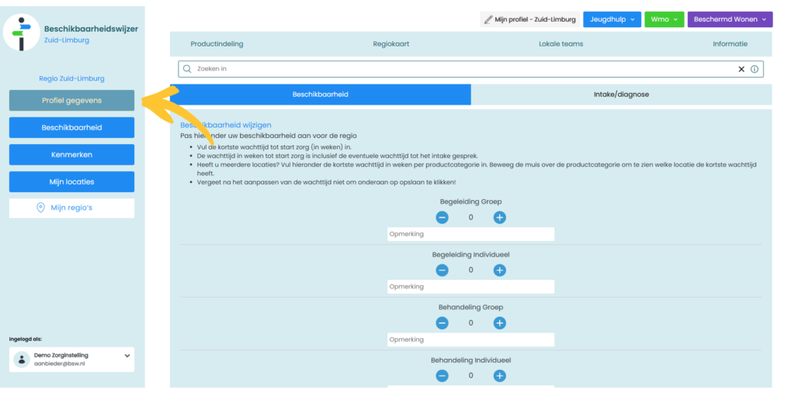
Task: Click the Begeleiding Groep category label
Action: (470, 202)
